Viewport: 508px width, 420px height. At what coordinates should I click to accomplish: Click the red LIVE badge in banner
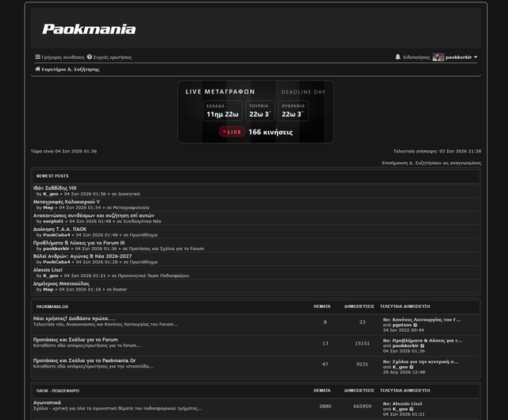click(x=232, y=132)
